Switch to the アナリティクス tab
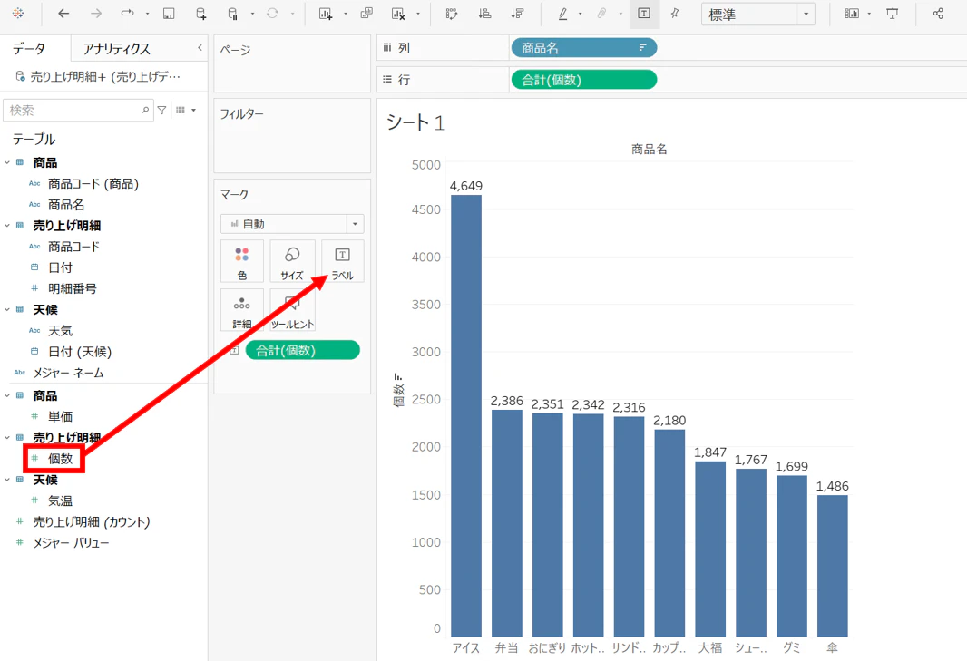The image size is (967, 661). click(116, 49)
